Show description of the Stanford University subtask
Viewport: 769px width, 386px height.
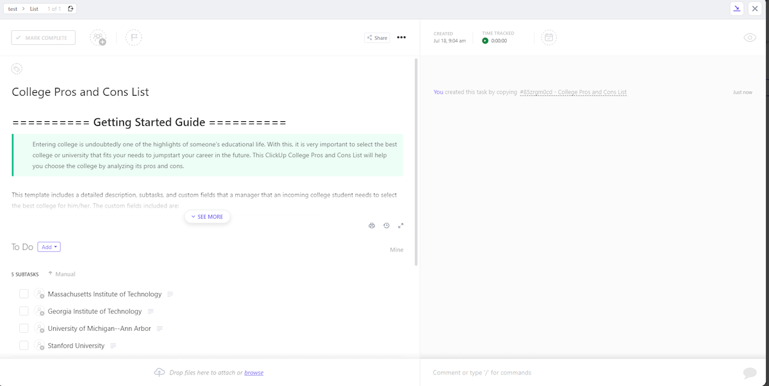click(x=113, y=346)
